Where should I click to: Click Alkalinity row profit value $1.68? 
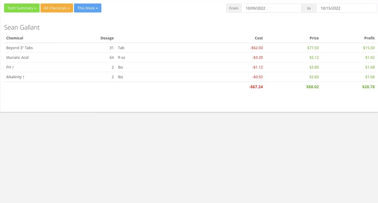(x=370, y=77)
